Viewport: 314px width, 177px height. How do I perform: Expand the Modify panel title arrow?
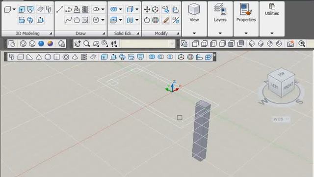point(178,34)
